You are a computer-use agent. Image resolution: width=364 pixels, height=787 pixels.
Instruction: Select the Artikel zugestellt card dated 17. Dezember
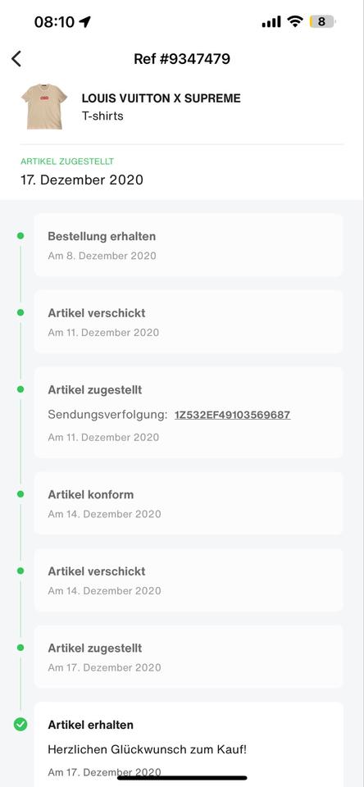189,657
